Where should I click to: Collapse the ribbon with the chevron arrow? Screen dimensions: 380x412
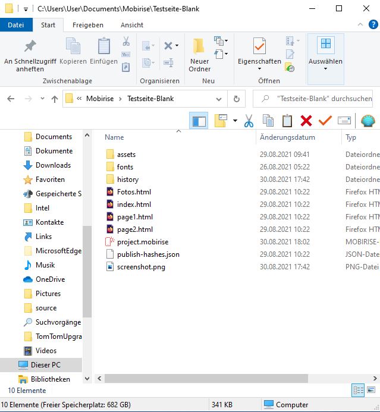tap(360, 25)
